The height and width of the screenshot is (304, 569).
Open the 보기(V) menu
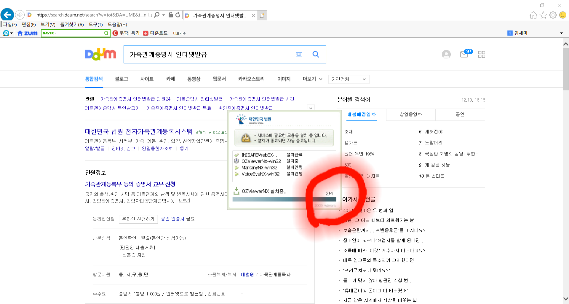[48, 25]
